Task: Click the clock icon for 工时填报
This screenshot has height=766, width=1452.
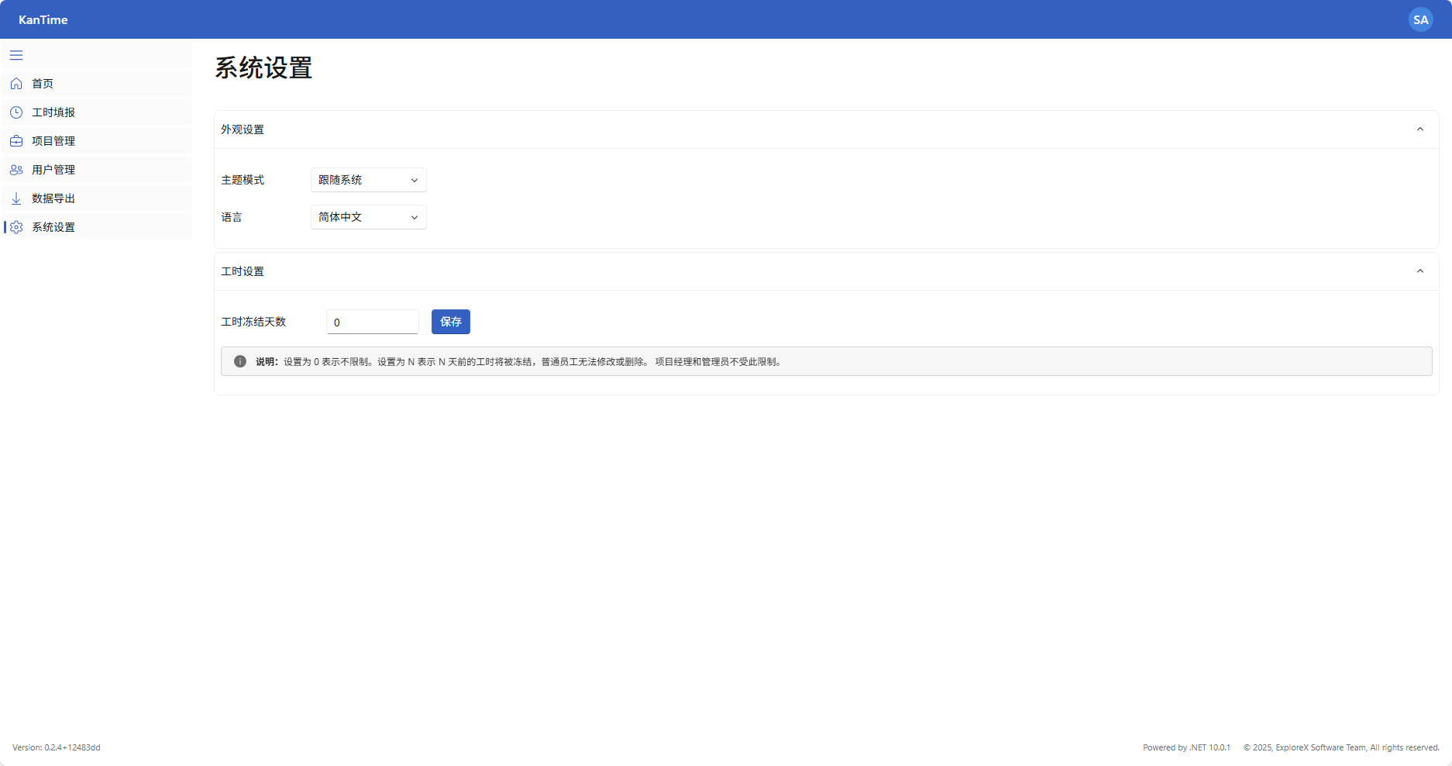Action: tap(16, 112)
